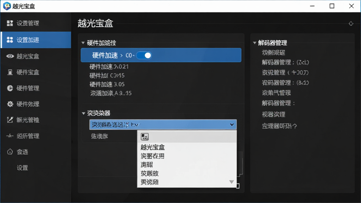Select the last visible dropdown list option

tap(149, 182)
